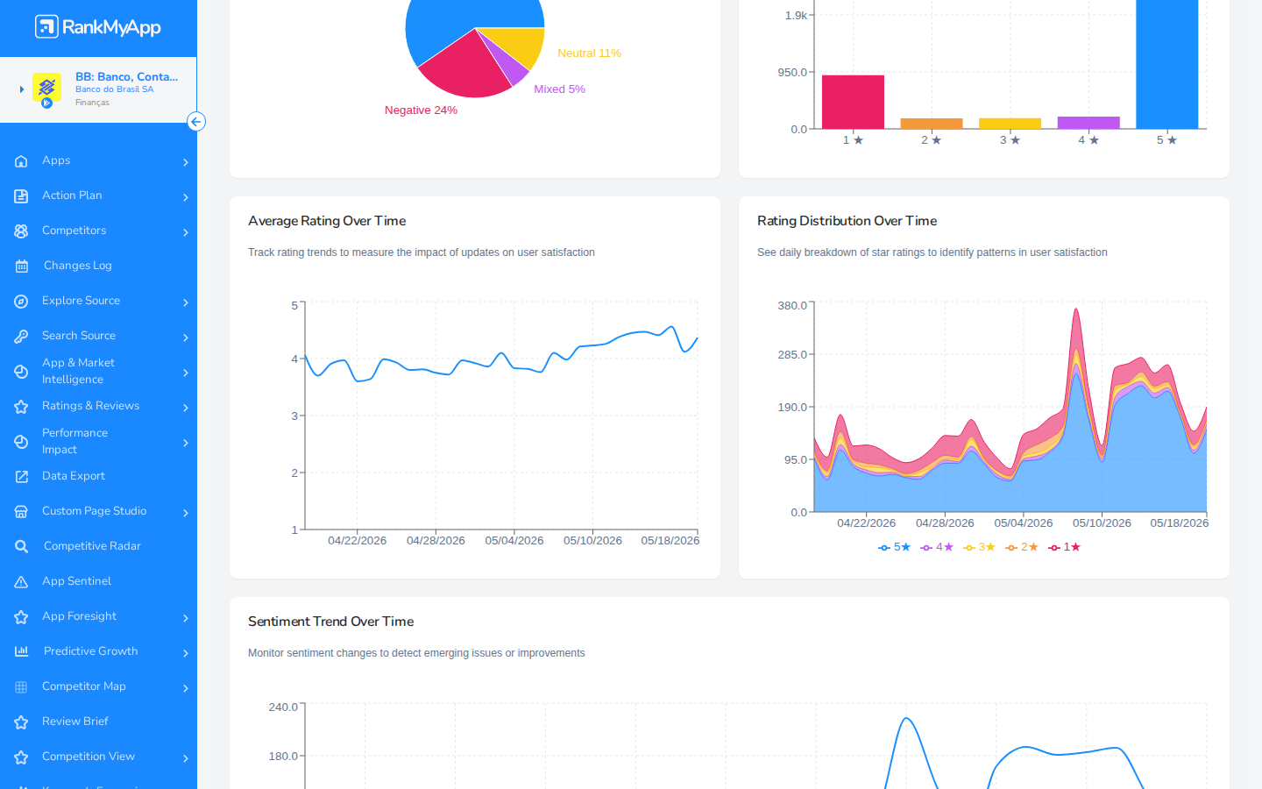Expand the Action Plan chevron

186,197
